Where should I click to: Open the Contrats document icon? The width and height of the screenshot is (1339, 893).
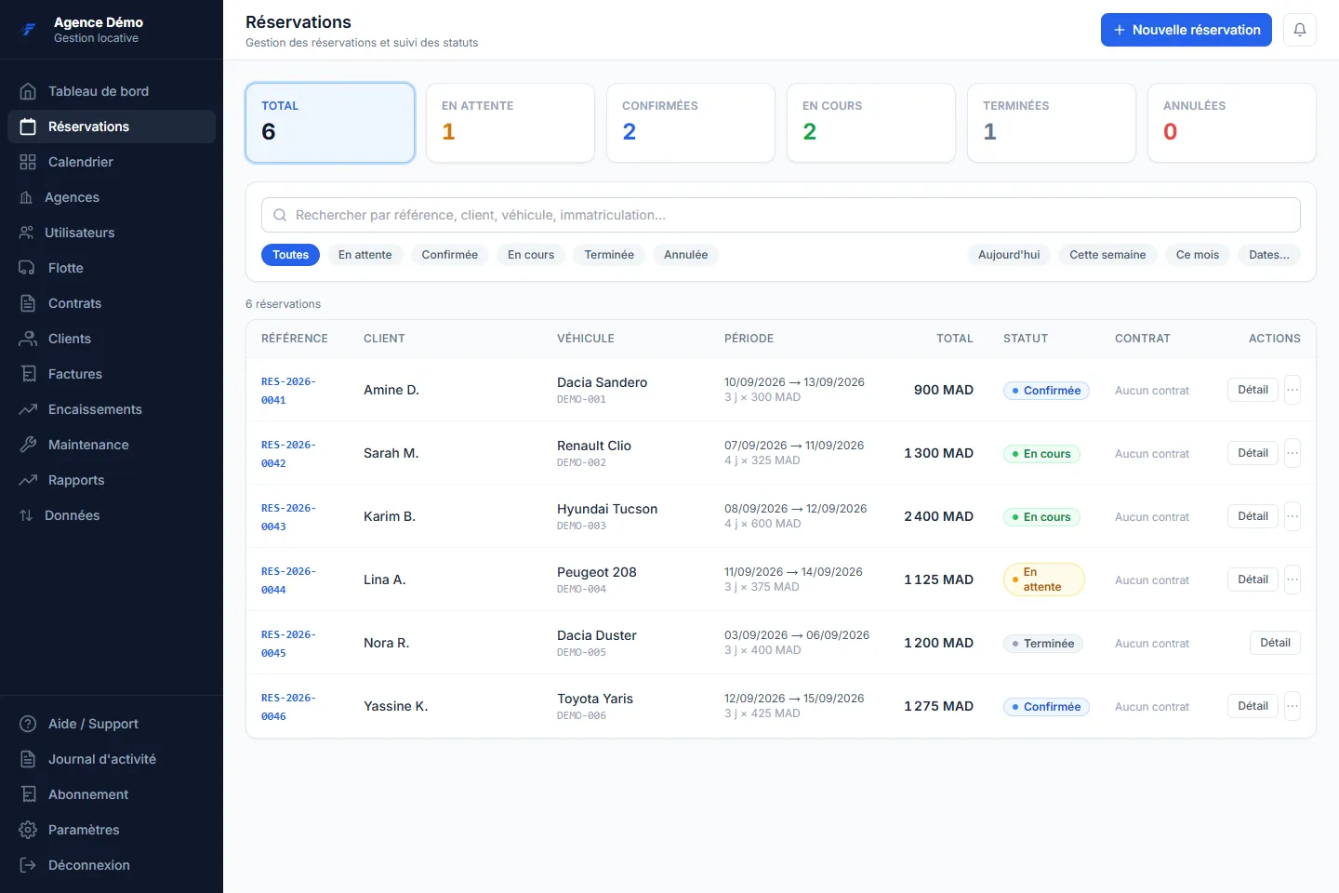(28, 303)
